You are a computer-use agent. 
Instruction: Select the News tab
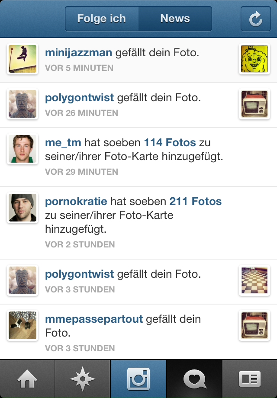175,19
